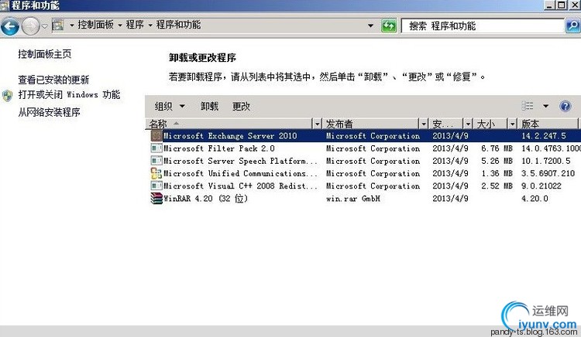Open 从网络安装程序 link
This screenshot has height=337, width=581.
pos(49,112)
